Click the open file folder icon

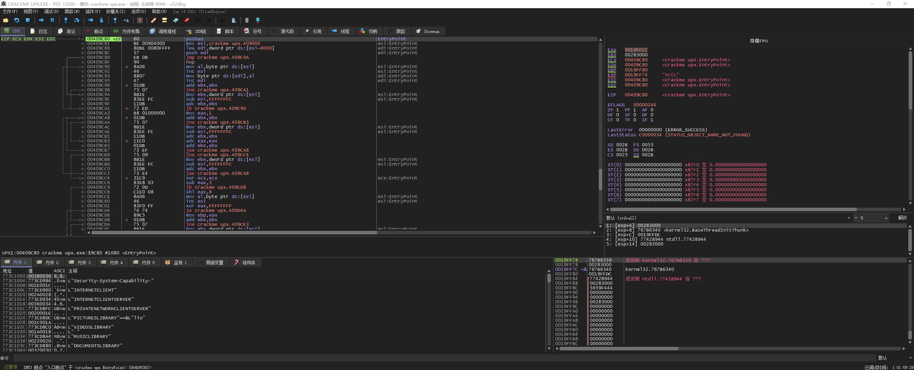click(6, 21)
